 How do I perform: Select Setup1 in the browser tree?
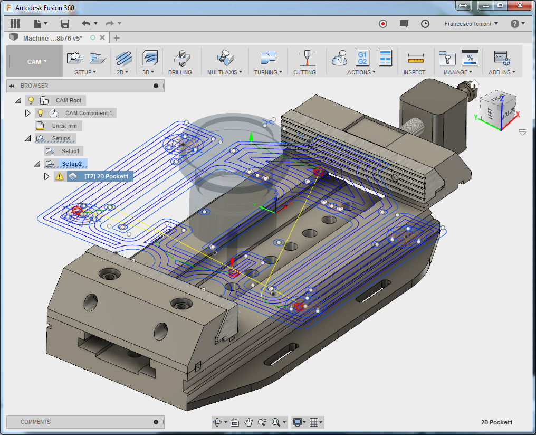pos(70,151)
